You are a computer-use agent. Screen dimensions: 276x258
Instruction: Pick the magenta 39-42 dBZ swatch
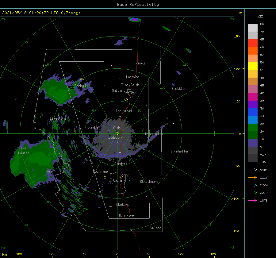click(x=253, y=97)
